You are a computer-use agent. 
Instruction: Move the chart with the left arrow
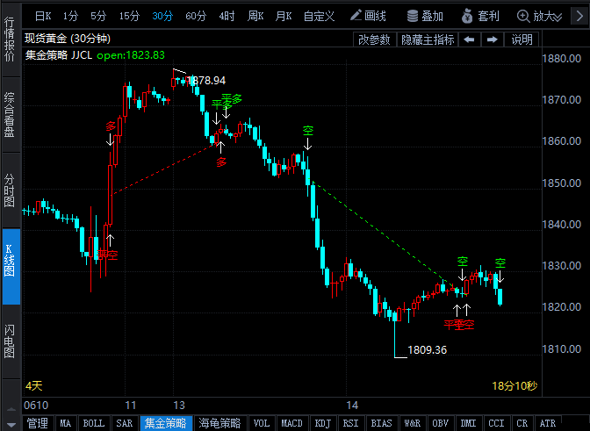(x=469, y=40)
